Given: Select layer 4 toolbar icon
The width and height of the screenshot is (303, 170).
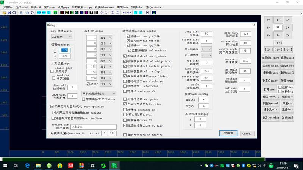Looking at the screenshot, I should (x=77, y=12).
